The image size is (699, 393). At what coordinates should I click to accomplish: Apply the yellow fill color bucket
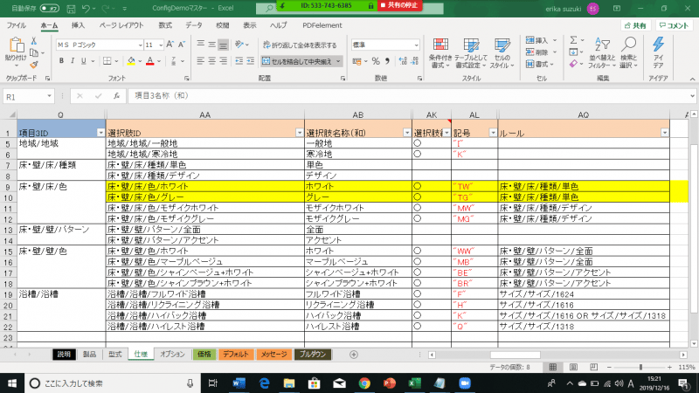click(x=131, y=61)
